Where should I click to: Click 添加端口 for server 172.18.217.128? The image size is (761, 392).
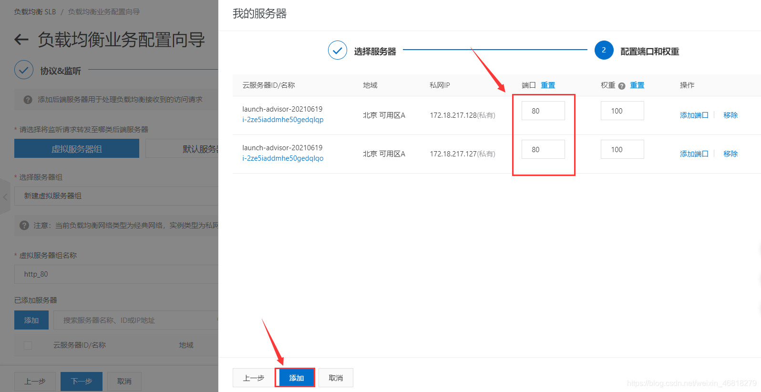click(694, 115)
